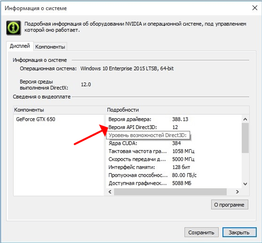This screenshot has width=262, height=243.
Task: Click the DirectX runtime value 12.0
Action: [x=86, y=85]
